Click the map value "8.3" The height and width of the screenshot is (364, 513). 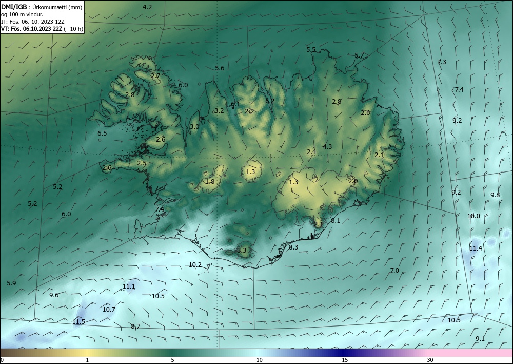click(293, 247)
